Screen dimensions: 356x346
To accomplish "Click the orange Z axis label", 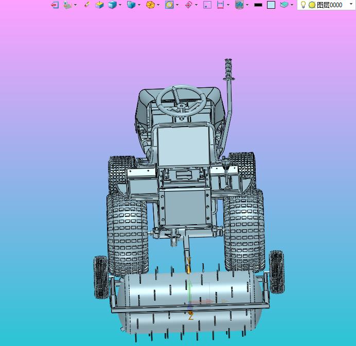I will (x=191, y=316).
